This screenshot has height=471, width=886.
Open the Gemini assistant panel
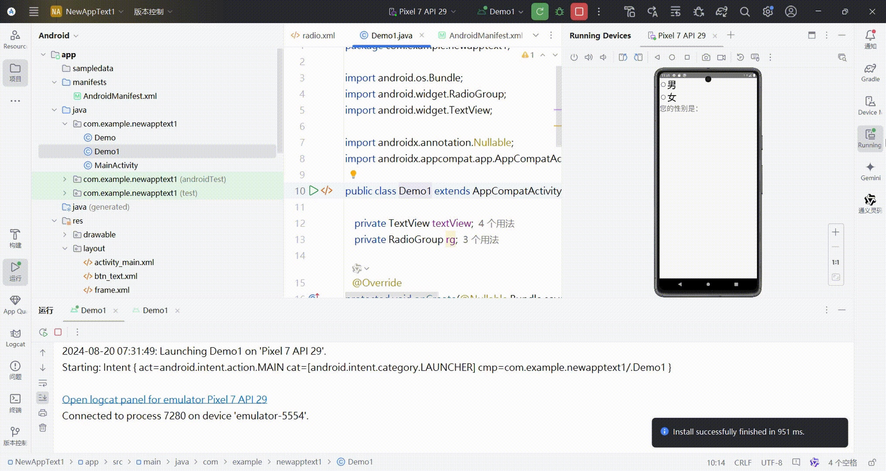tap(870, 171)
